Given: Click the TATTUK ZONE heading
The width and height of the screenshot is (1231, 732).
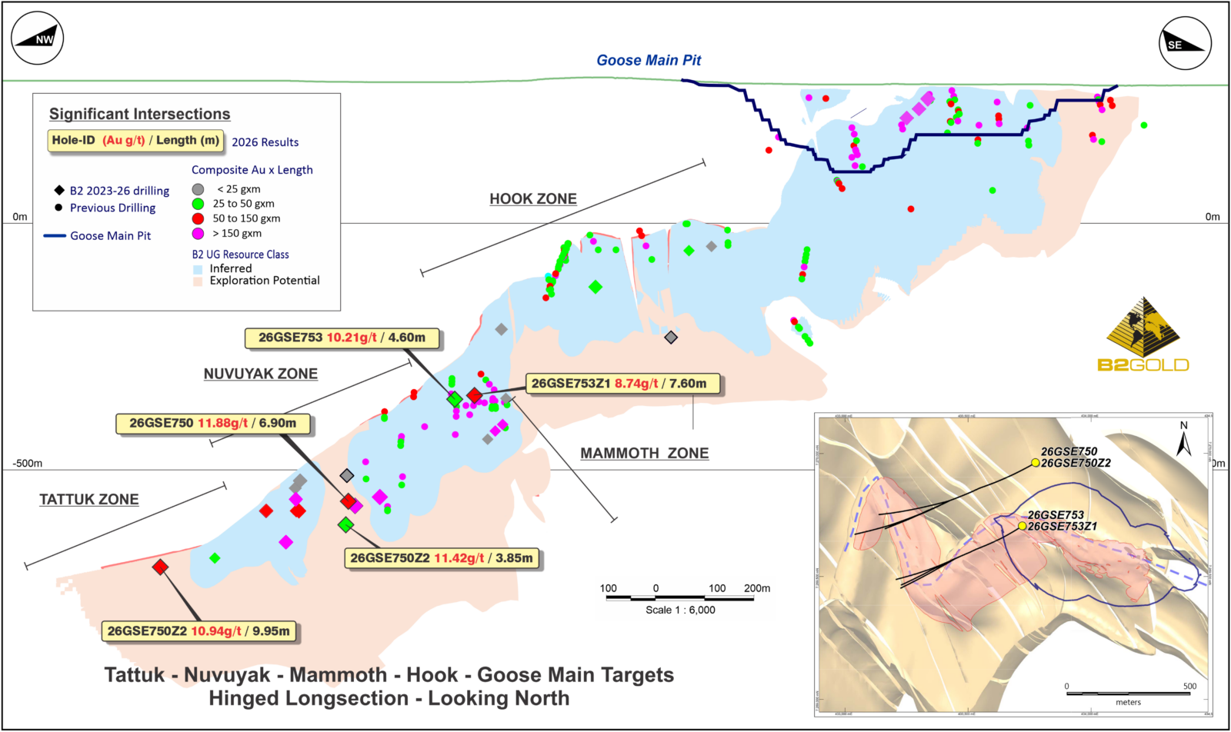Looking at the screenshot, I should pos(89,500).
